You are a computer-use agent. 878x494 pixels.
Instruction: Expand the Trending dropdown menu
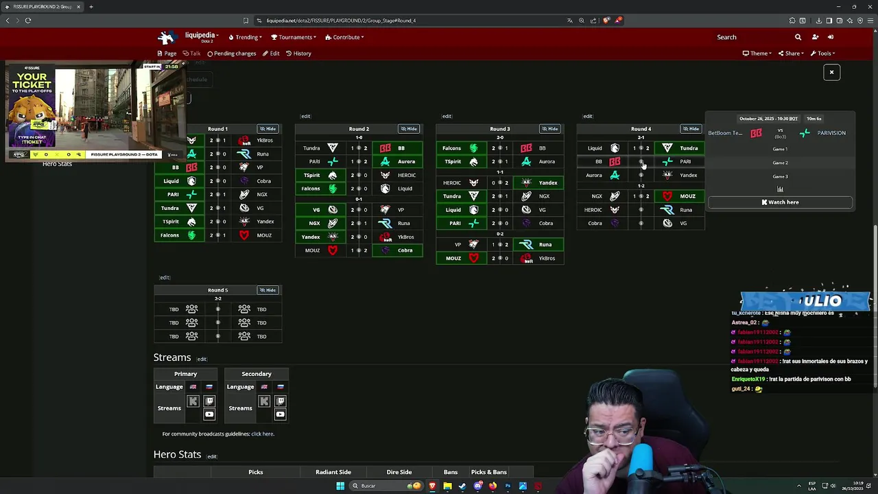(x=246, y=37)
